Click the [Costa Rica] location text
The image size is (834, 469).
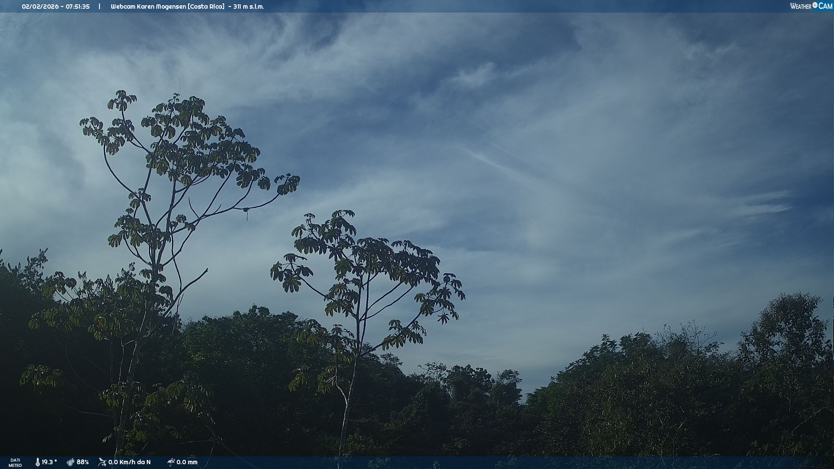click(206, 7)
